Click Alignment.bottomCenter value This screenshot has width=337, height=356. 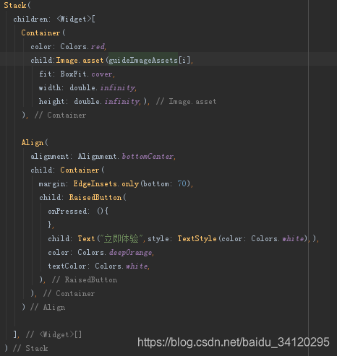(126, 157)
